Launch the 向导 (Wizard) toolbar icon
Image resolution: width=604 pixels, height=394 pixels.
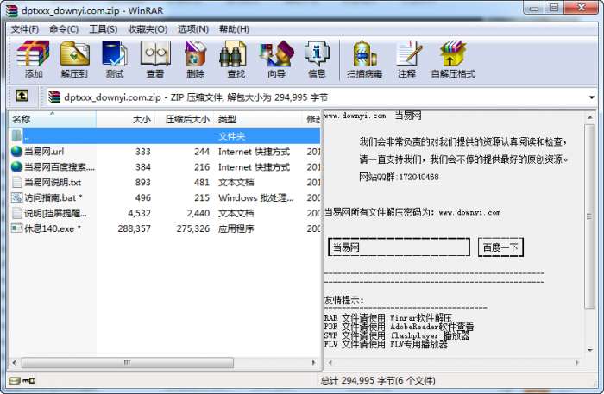[277, 53]
